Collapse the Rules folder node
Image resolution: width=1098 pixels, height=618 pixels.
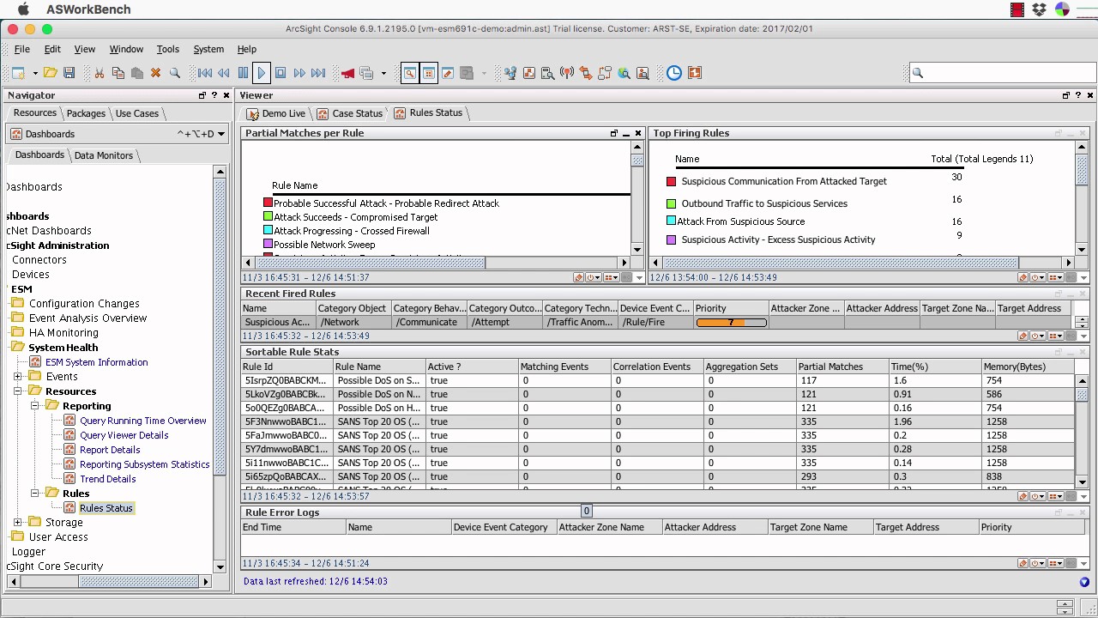point(35,494)
